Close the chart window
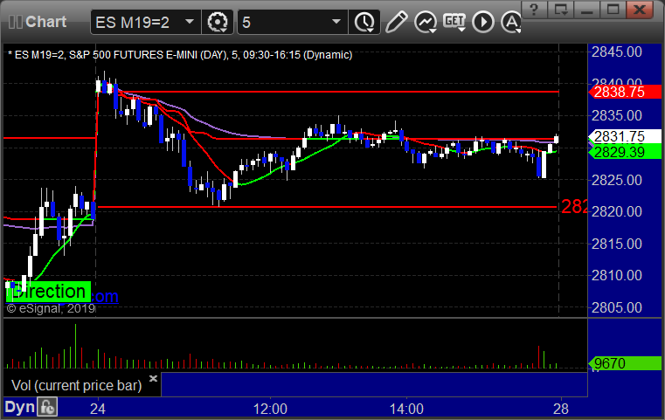 [640, 10]
